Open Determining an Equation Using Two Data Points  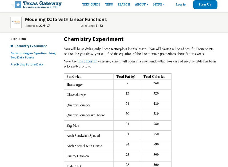[x=33, y=55]
